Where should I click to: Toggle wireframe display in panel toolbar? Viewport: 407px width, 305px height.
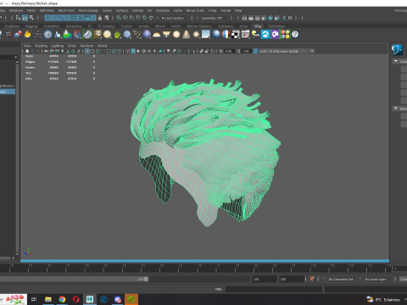click(x=128, y=51)
